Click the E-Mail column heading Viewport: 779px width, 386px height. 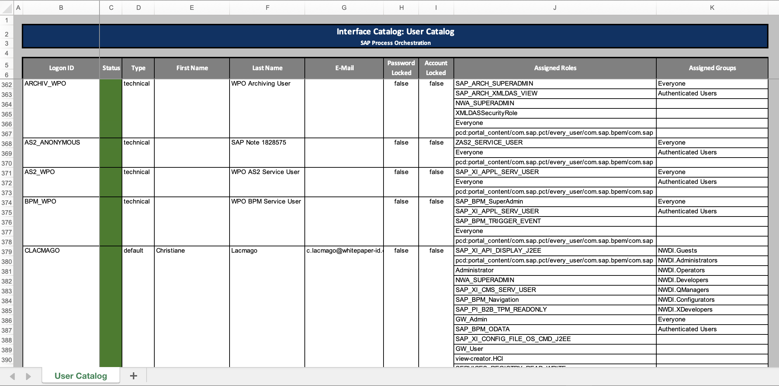tap(344, 68)
